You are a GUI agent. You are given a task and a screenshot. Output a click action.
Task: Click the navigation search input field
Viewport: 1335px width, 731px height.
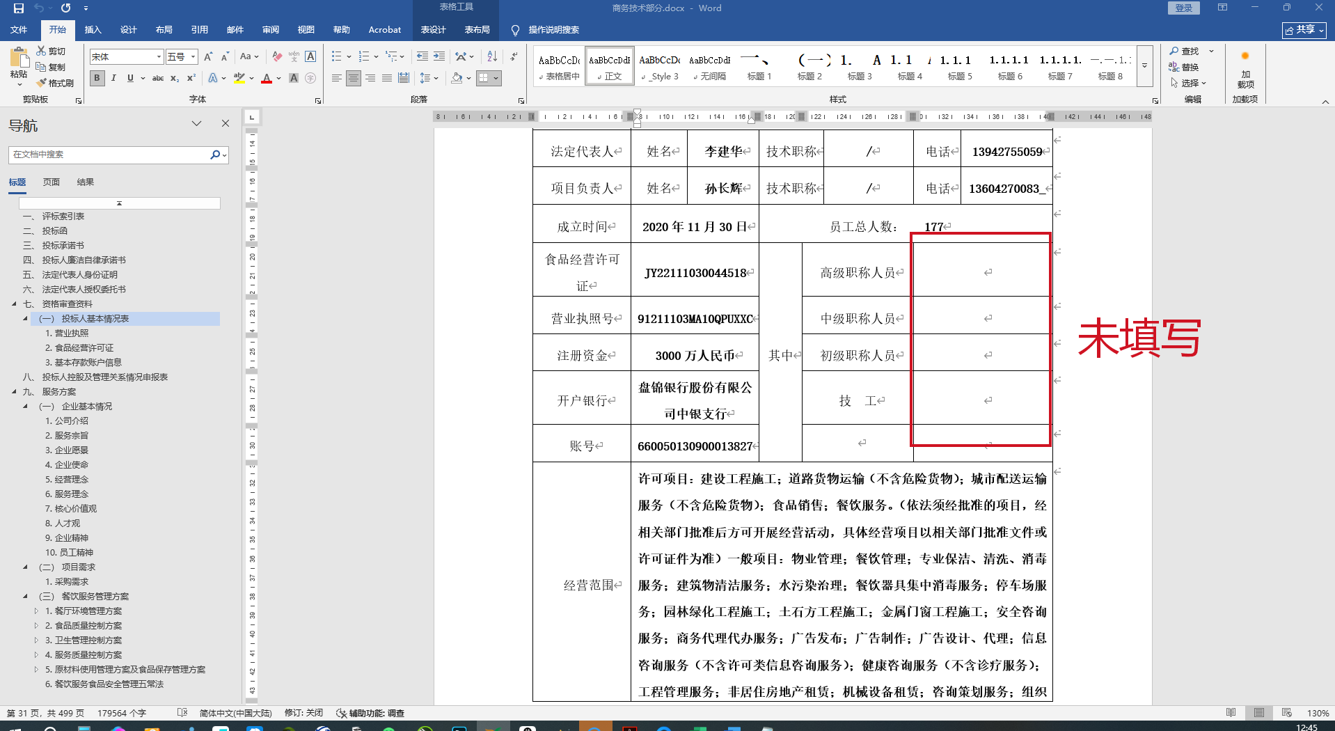[108, 155]
